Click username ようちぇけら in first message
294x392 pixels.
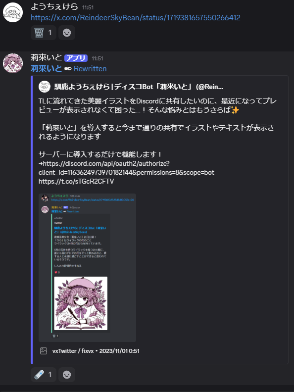click(54, 7)
